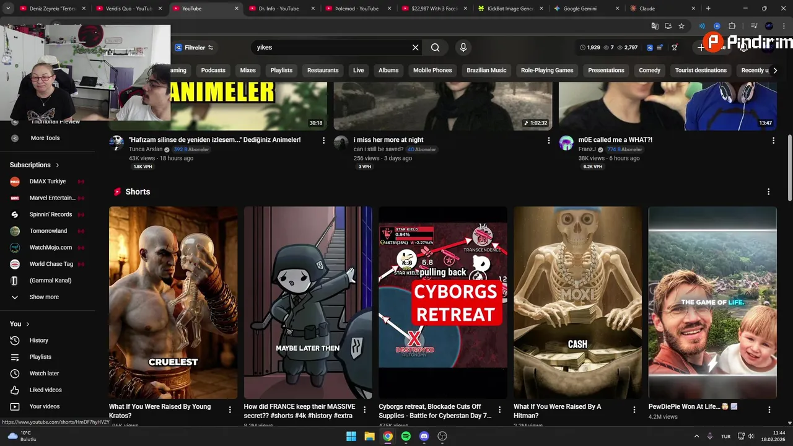Select the Restaurants filter chip
The height and width of the screenshot is (446, 793).
pyautogui.click(x=323, y=70)
